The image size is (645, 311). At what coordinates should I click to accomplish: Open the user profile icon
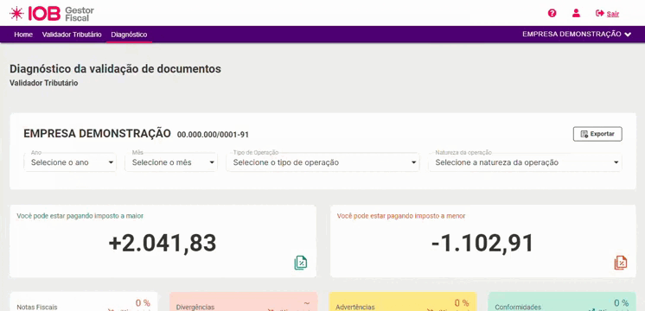[x=576, y=13]
